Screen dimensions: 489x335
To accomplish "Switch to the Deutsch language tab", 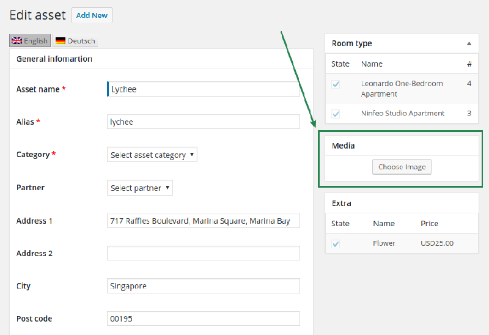I will [75, 41].
